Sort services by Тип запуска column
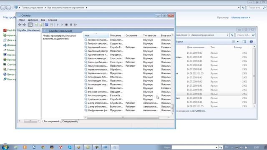The height and width of the screenshot is (150, 267). tap(151, 35)
